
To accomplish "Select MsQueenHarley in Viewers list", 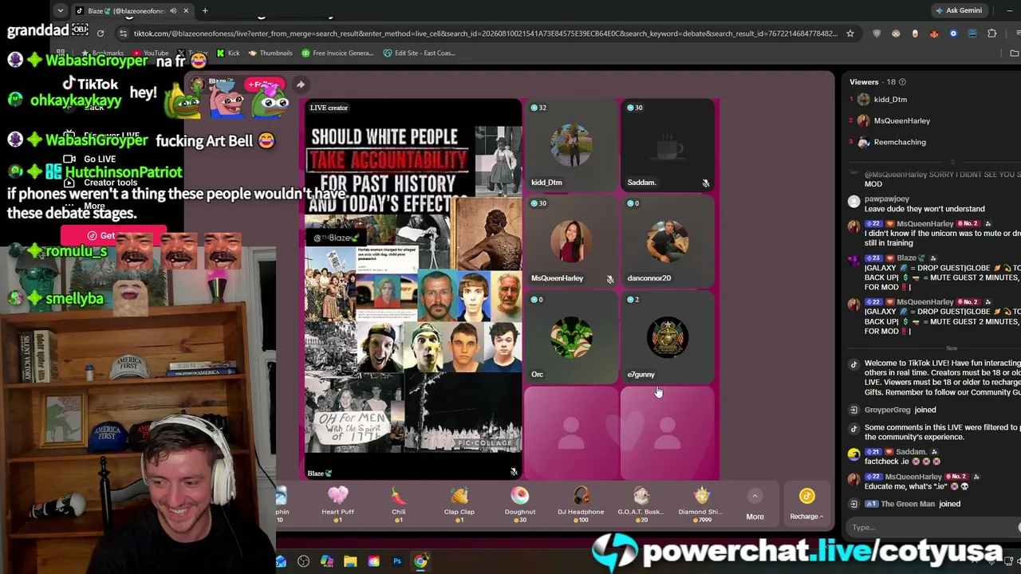I will pos(901,120).
